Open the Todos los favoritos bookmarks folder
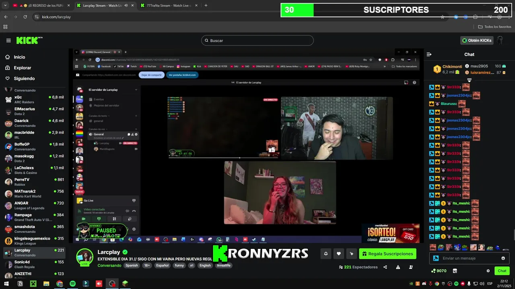This screenshot has width=515, height=289. [x=494, y=26]
